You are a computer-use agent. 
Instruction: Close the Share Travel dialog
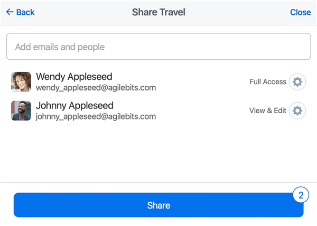(x=300, y=12)
